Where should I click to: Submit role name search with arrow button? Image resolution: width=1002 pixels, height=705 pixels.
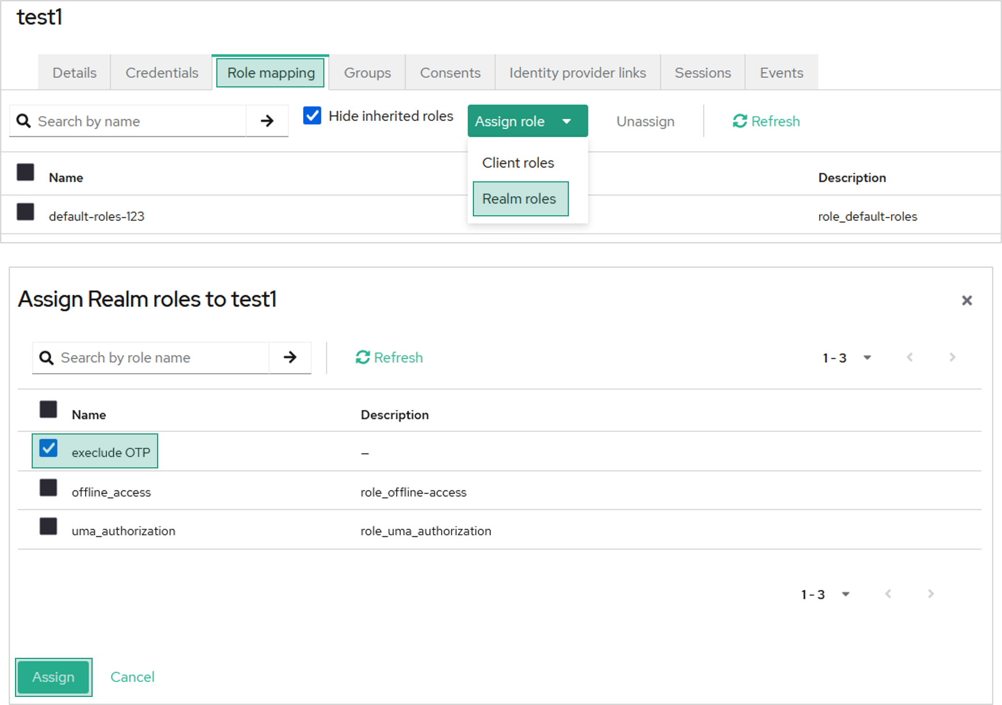290,357
